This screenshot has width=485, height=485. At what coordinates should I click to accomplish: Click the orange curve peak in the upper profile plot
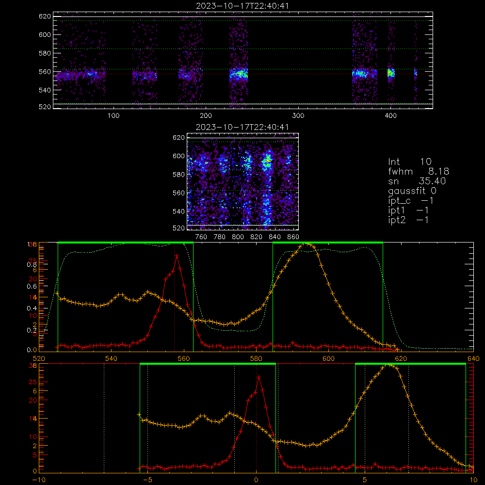point(306,244)
